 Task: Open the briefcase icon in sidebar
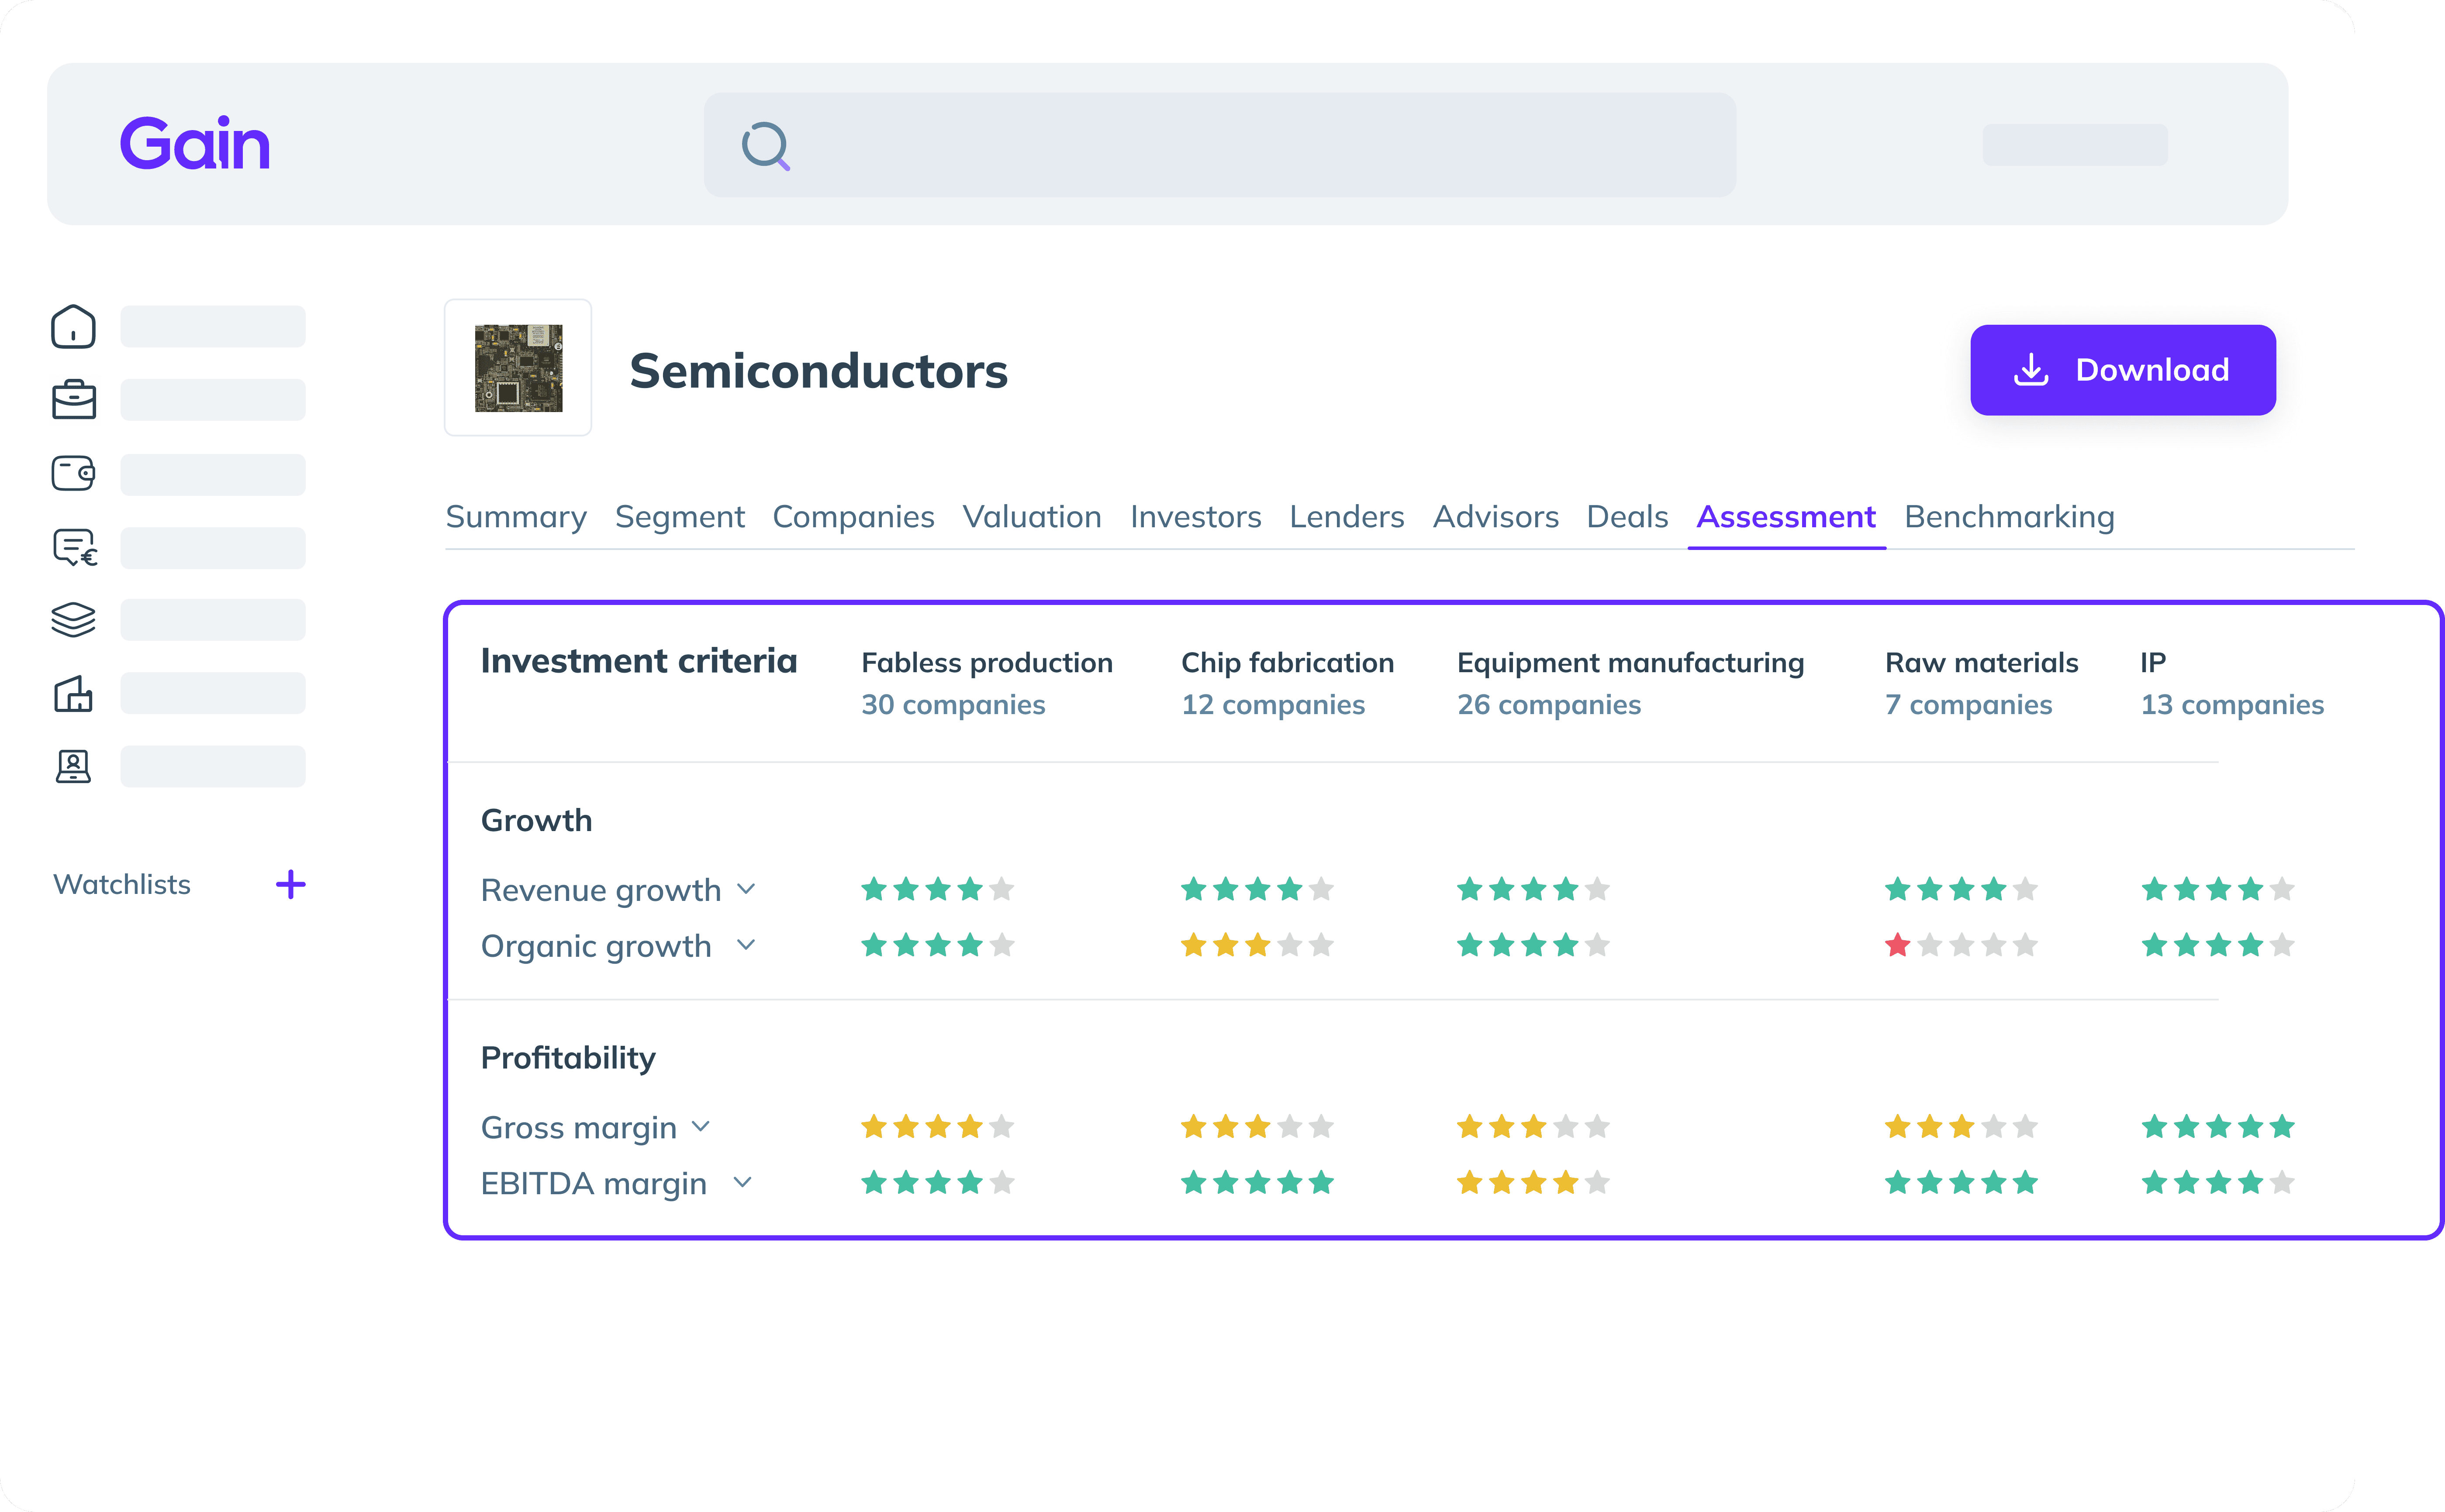[x=73, y=400]
